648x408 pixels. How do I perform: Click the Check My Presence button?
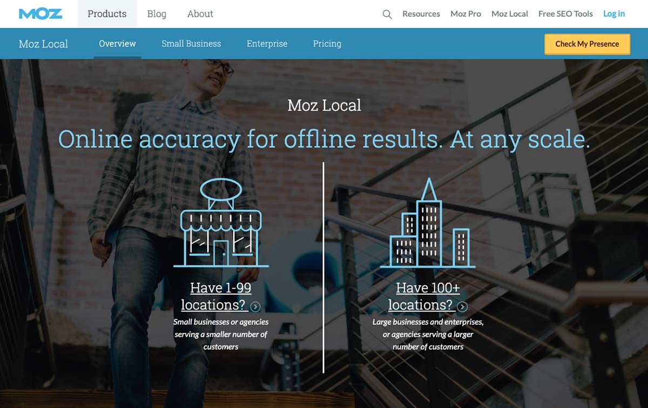click(587, 44)
